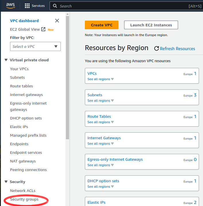
Task: Open the Subnets resource card link
Action: pyautogui.click(x=95, y=95)
